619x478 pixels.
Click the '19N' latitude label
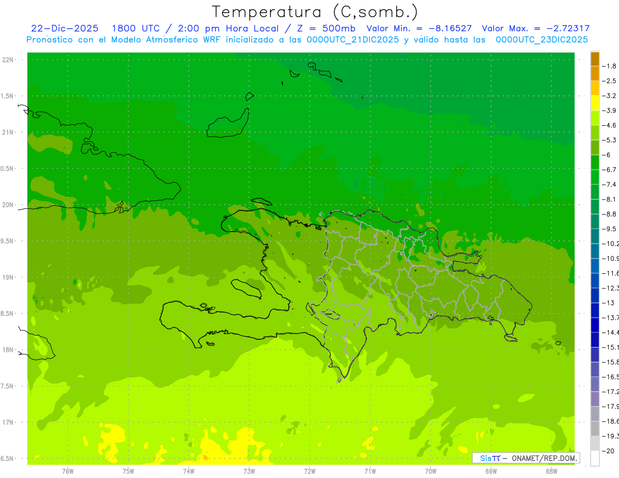point(8,277)
